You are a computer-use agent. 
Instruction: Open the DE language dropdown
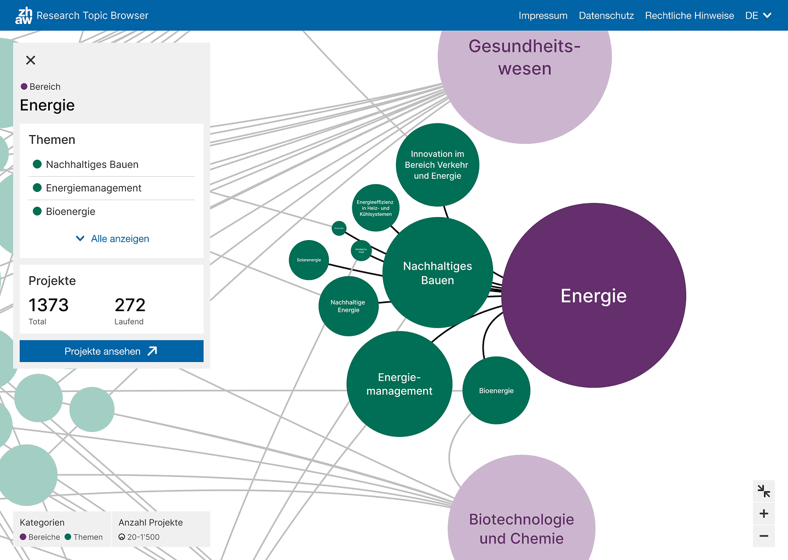tap(758, 15)
